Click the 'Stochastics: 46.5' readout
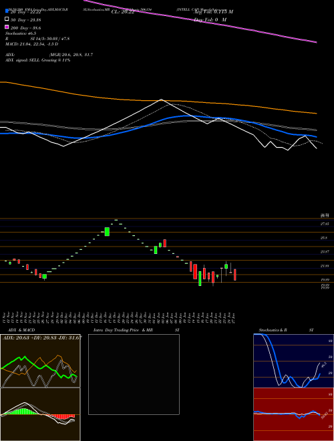 (x=19, y=33)
